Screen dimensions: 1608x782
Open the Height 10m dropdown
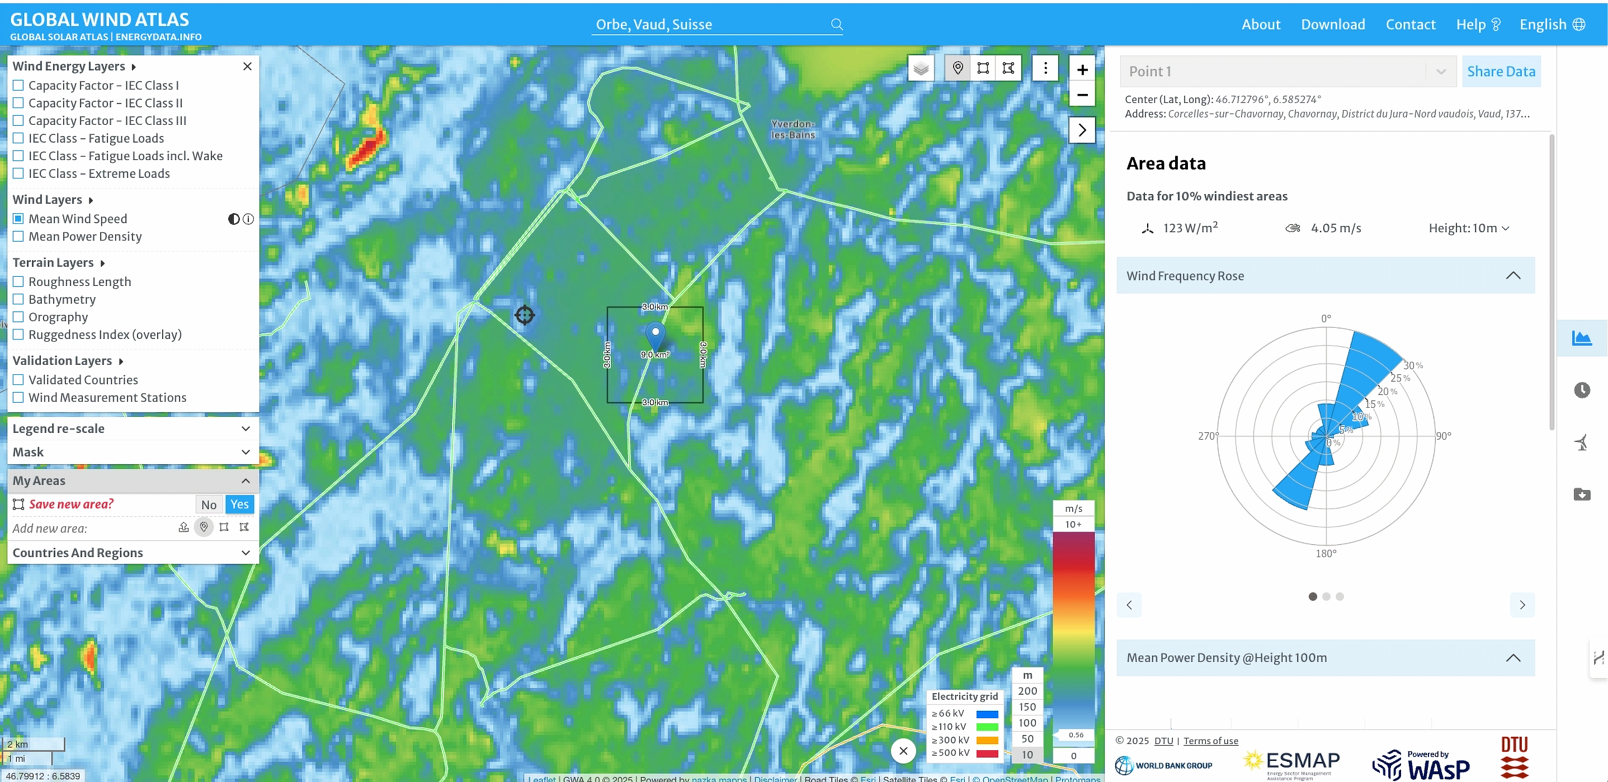point(1468,228)
